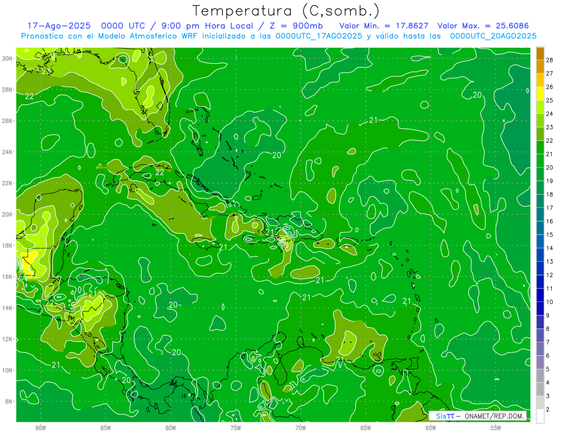Click the '75W' longitude axis label
This screenshot has height=434, width=562.
236,428
